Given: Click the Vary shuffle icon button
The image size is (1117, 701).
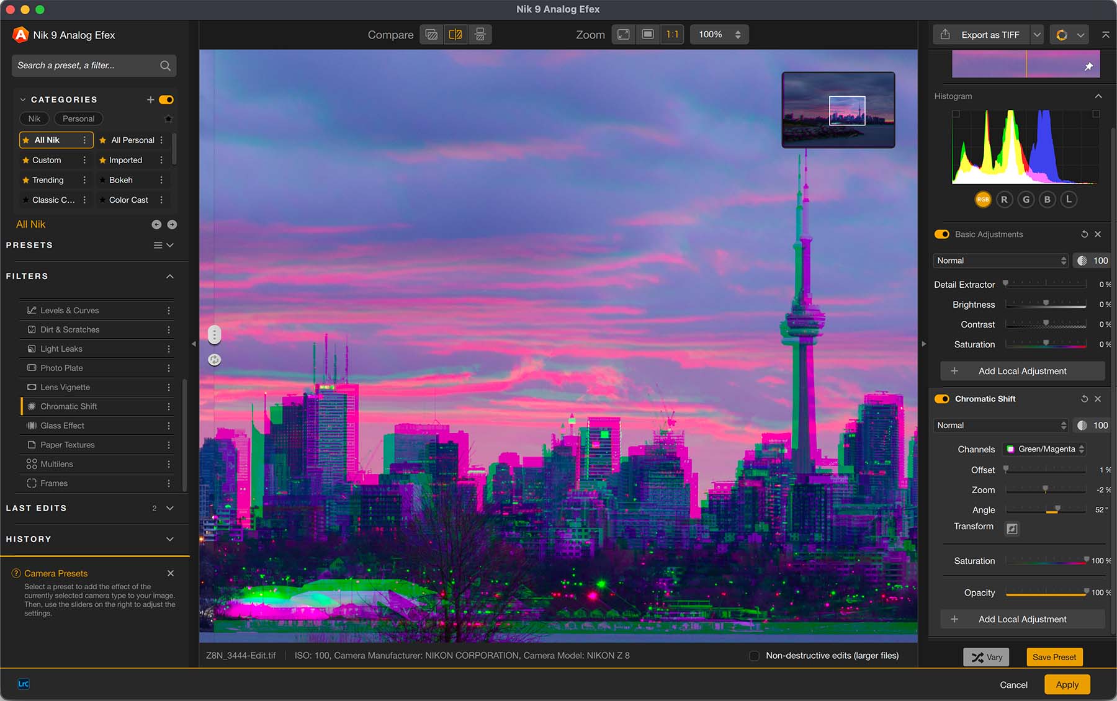Looking at the screenshot, I should [x=986, y=657].
